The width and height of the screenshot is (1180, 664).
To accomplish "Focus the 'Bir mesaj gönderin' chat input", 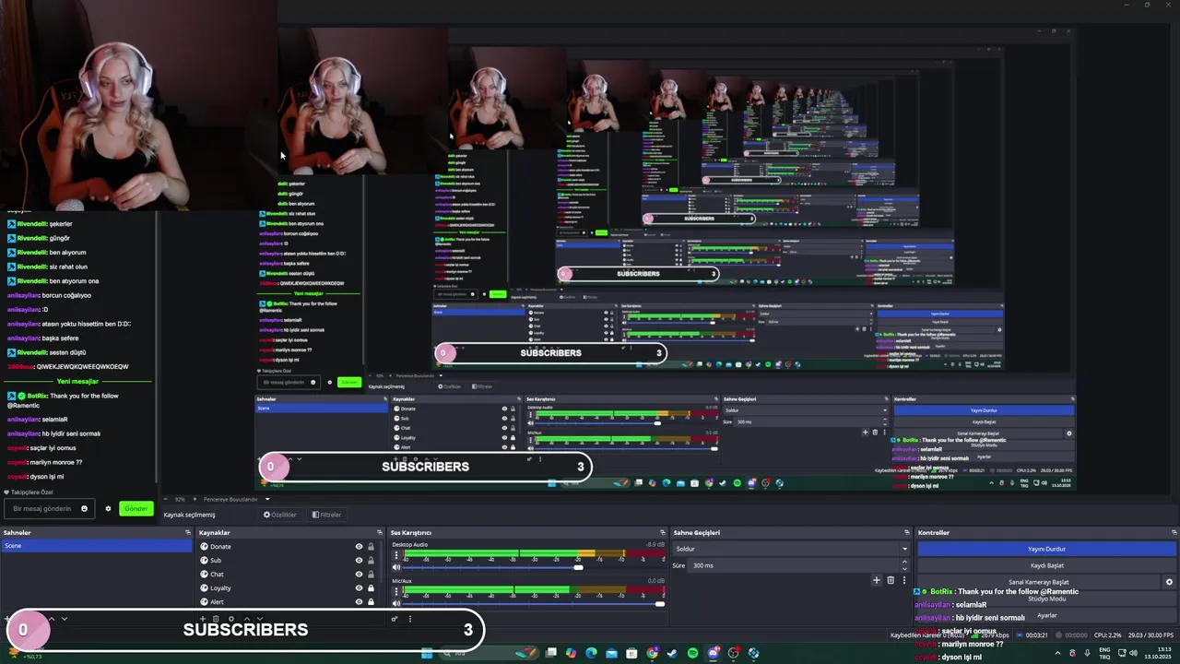I will click(50, 508).
